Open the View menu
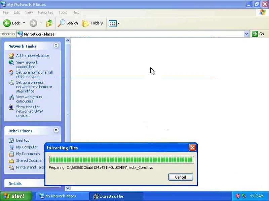269x201 pixels. (x=29, y=12)
